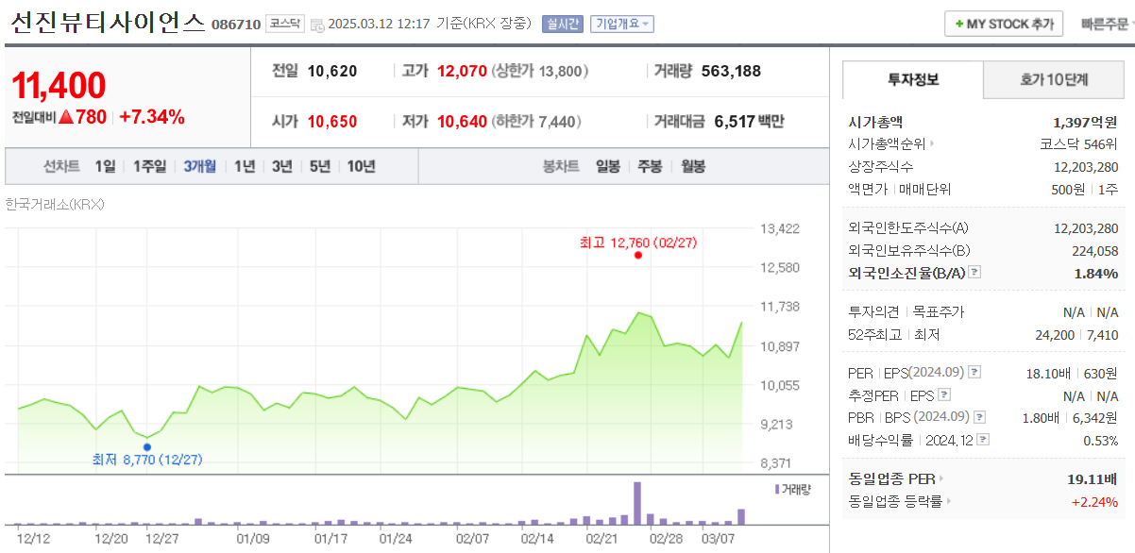Click help icon next to 추정PER EPS
The width and height of the screenshot is (1135, 553).
(944, 395)
